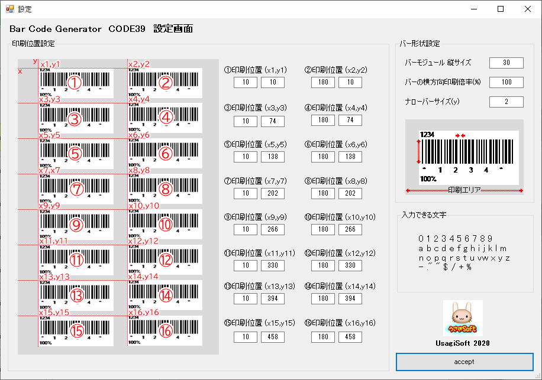This screenshot has width=542, height=380.
Task: Click barcode thumbnail number ⑧ in layout
Action: coord(165,189)
